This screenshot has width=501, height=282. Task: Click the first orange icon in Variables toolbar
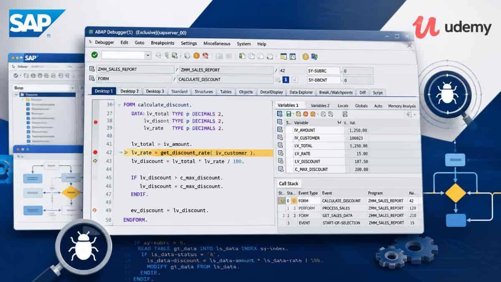[299, 114]
